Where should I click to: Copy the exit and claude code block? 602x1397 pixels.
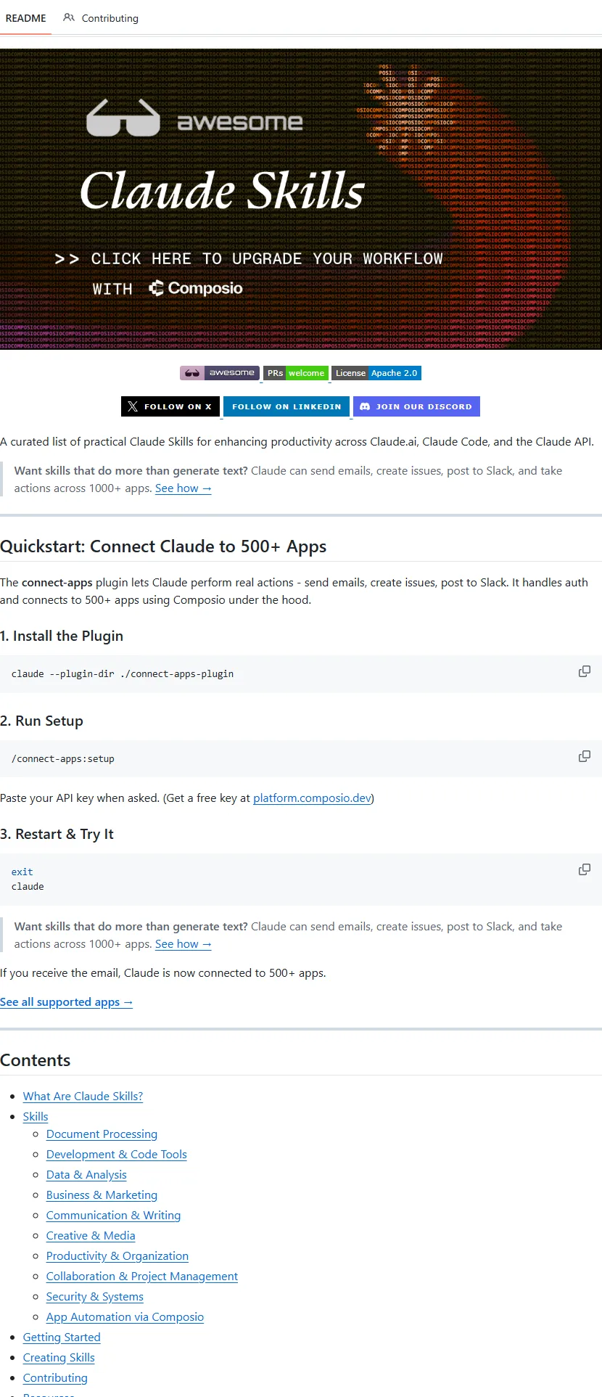584,870
